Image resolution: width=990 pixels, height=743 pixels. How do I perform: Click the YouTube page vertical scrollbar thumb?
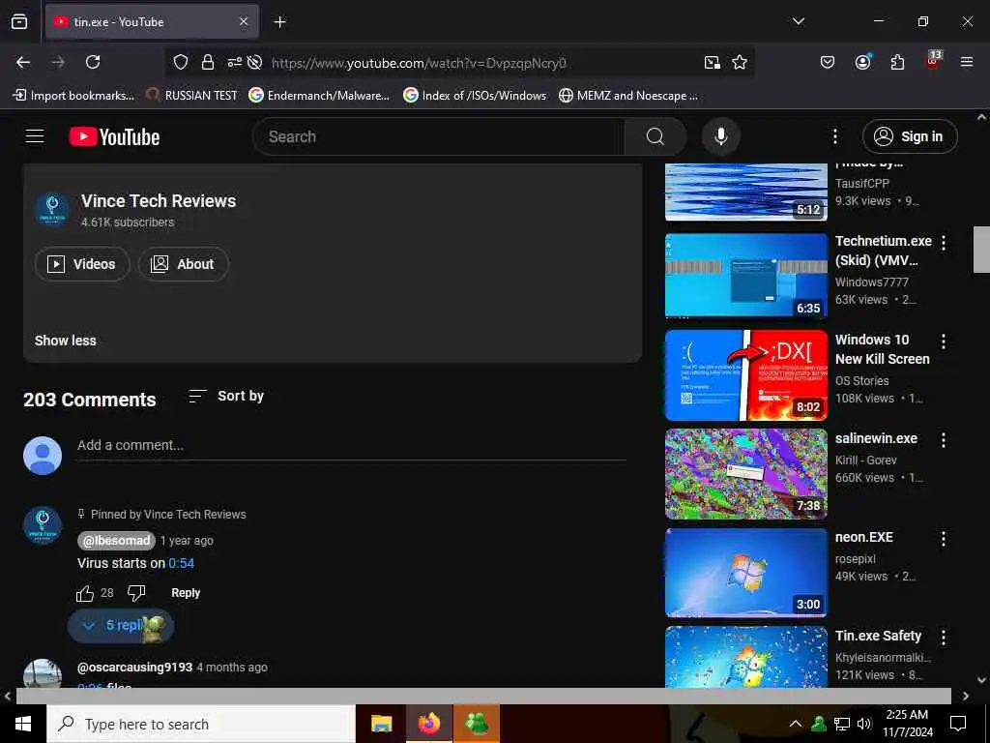(981, 250)
